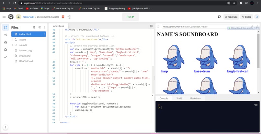Open the version control sidebar icon
The height and width of the screenshot is (134, 261).
click(6, 35)
